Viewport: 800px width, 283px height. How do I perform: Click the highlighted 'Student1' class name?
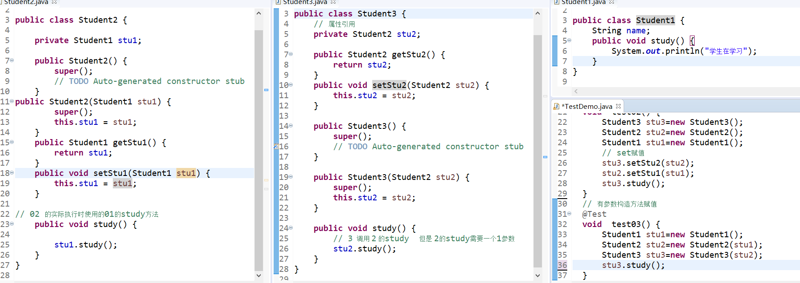click(655, 20)
